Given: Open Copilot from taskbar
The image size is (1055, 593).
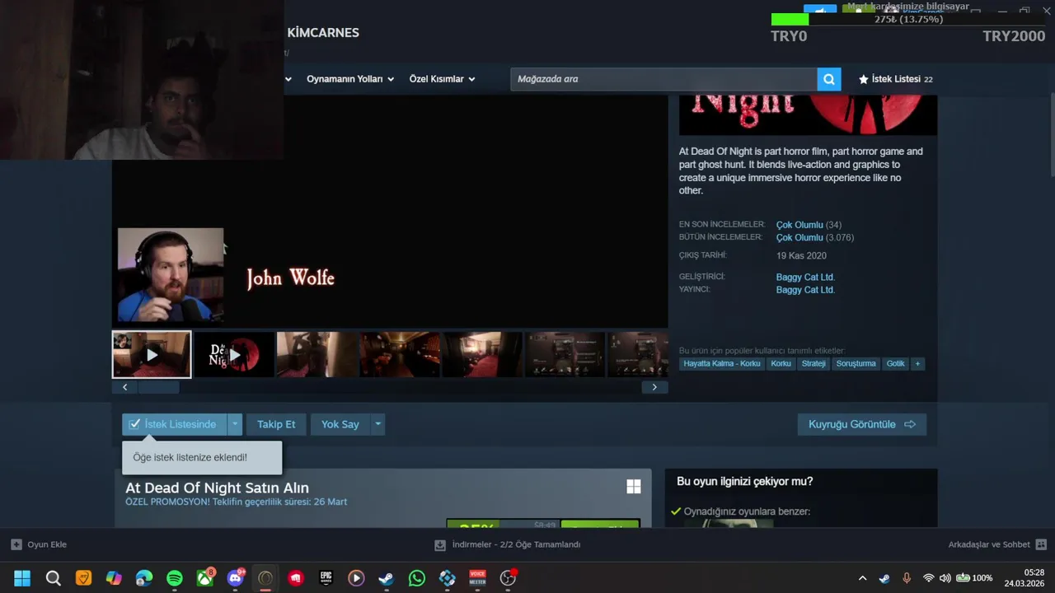Looking at the screenshot, I should 114,578.
